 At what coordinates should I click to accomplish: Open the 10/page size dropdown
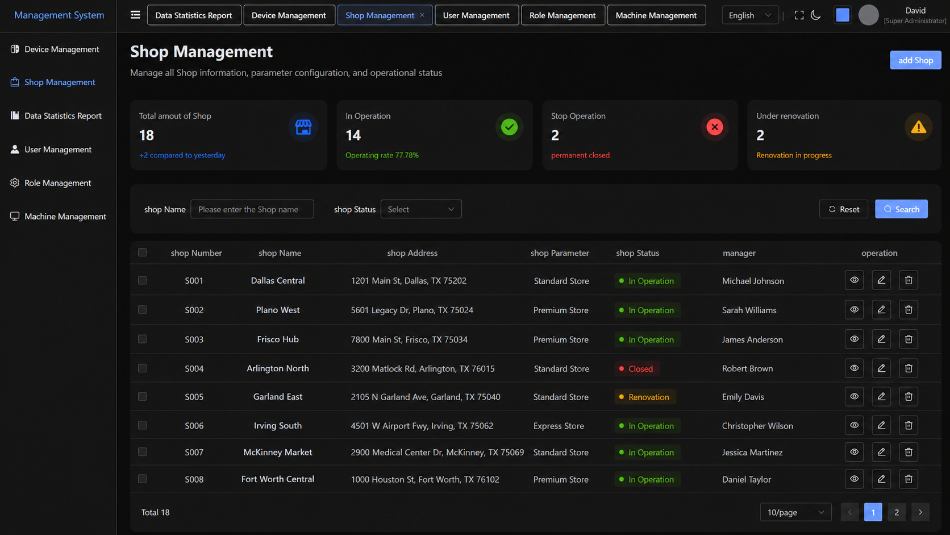[795, 512]
